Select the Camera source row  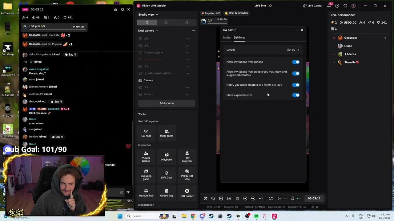(x=167, y=80)
